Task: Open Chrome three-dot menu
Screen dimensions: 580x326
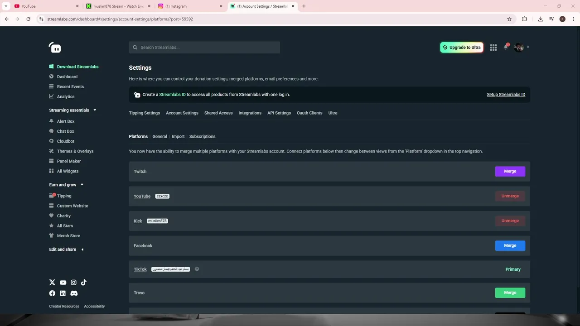Action: tap(573, 19)
